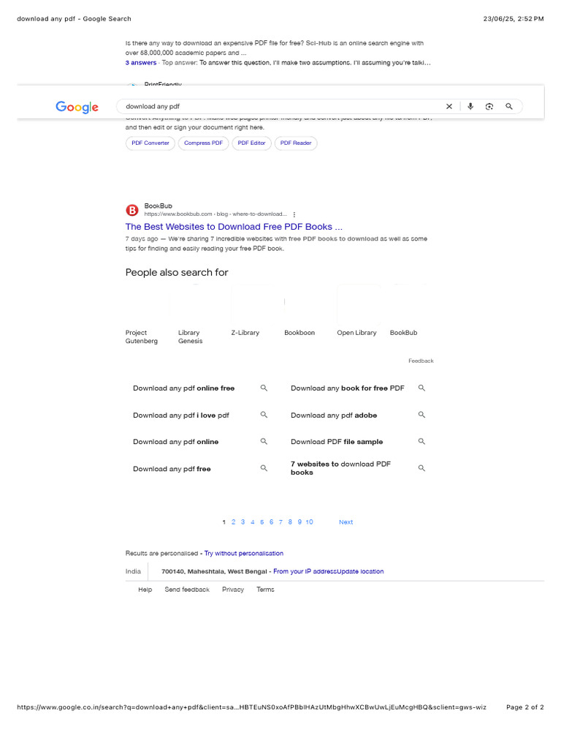Image resolution: width=561 pixels, height=749 pixels.
Task: Select the Compress PDF chip
Action: point(204,143)
